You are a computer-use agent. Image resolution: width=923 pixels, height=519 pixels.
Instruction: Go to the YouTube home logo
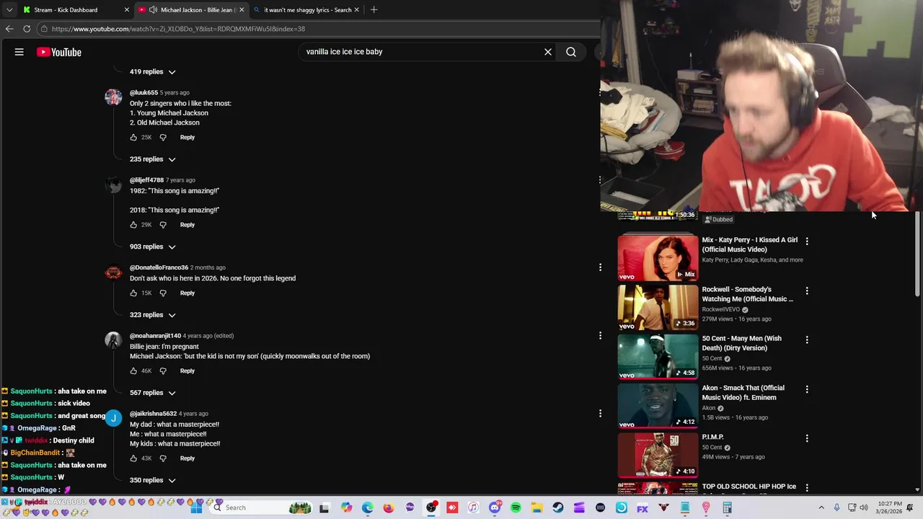(58, 52)
